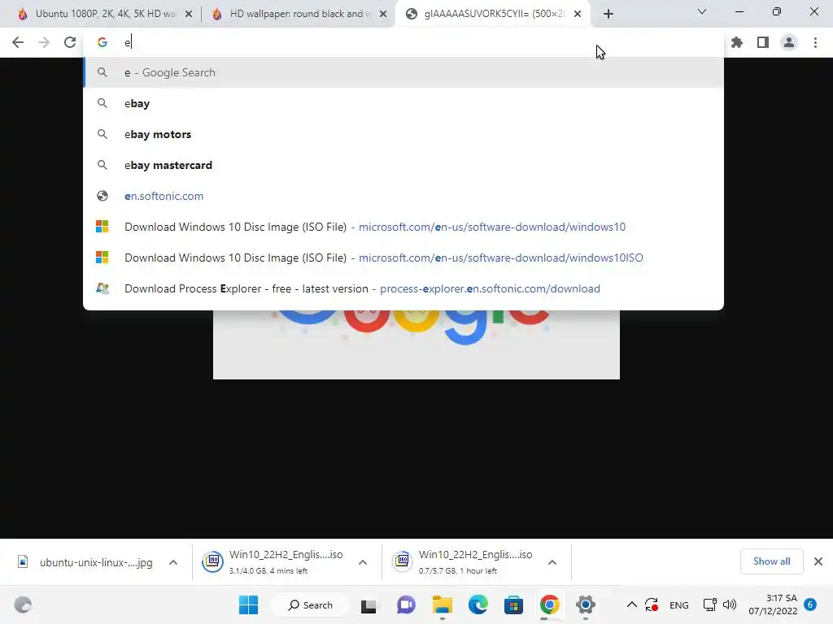Close the gIAAAAASUVORK5CYII tab
833x624 pixels.
coord(578,15)
